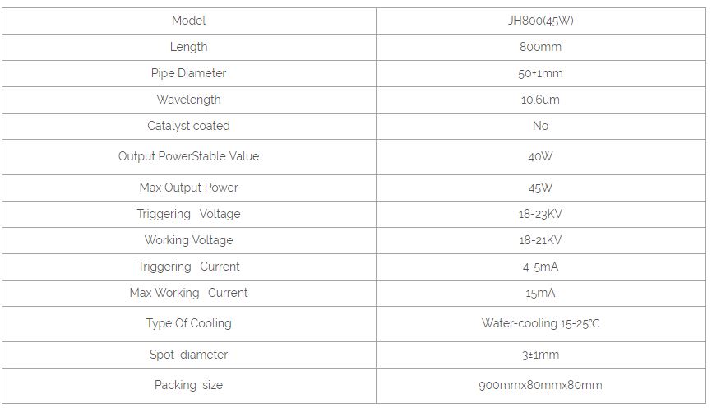This screenshot has width=712, height=408.
Task: Click the Spot diameter label
Action: [x=188, y=355]
